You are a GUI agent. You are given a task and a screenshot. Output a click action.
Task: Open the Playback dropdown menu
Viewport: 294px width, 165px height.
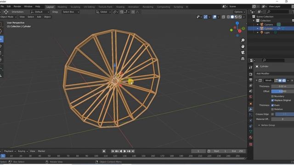tap(10, 151)
